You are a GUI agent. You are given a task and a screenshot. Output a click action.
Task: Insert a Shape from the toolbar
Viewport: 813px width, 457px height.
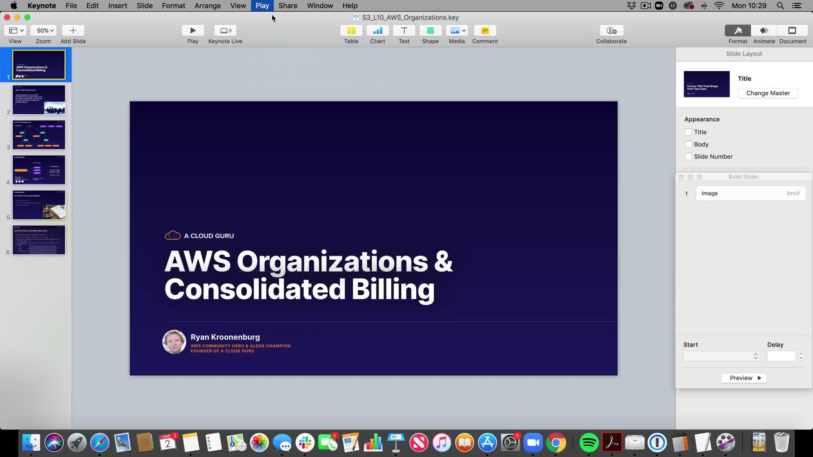[430, 30]
